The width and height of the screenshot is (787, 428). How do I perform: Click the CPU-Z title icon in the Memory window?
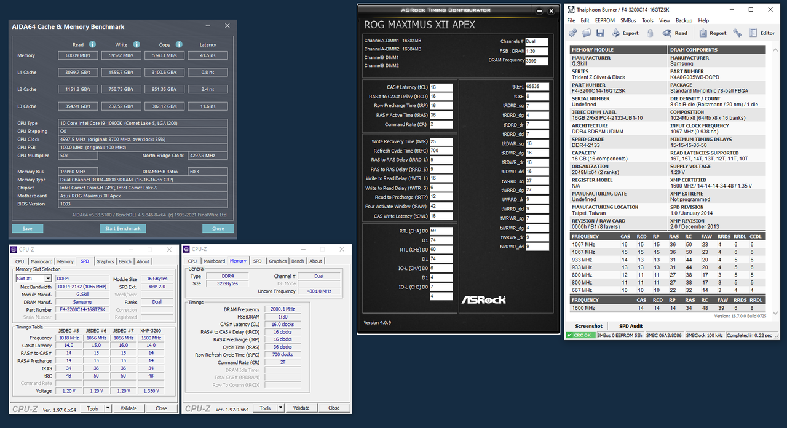(186, 249)
